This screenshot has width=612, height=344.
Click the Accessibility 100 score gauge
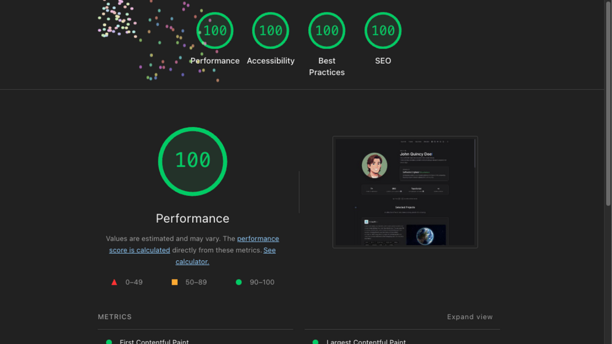[x=270, y=30]
